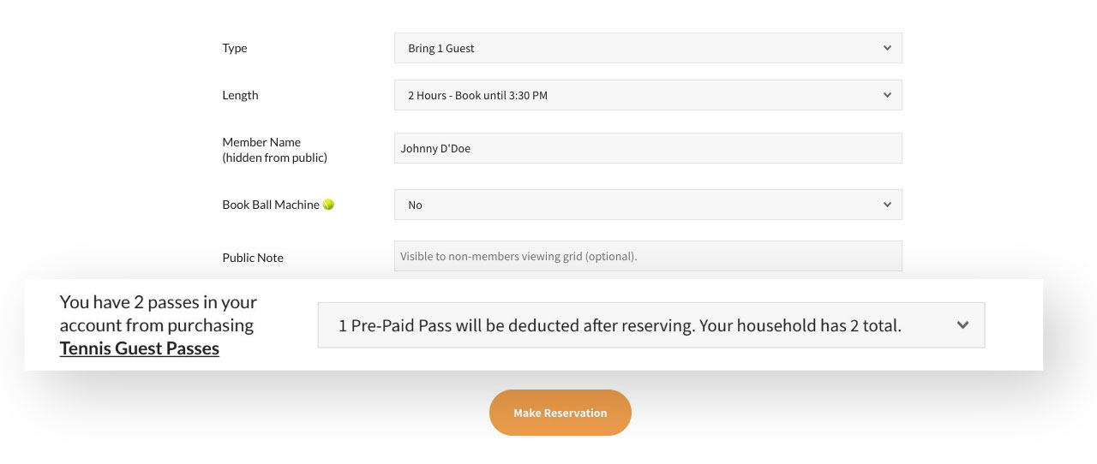Click the chevron on the Ball Machine dropdown

887,205
